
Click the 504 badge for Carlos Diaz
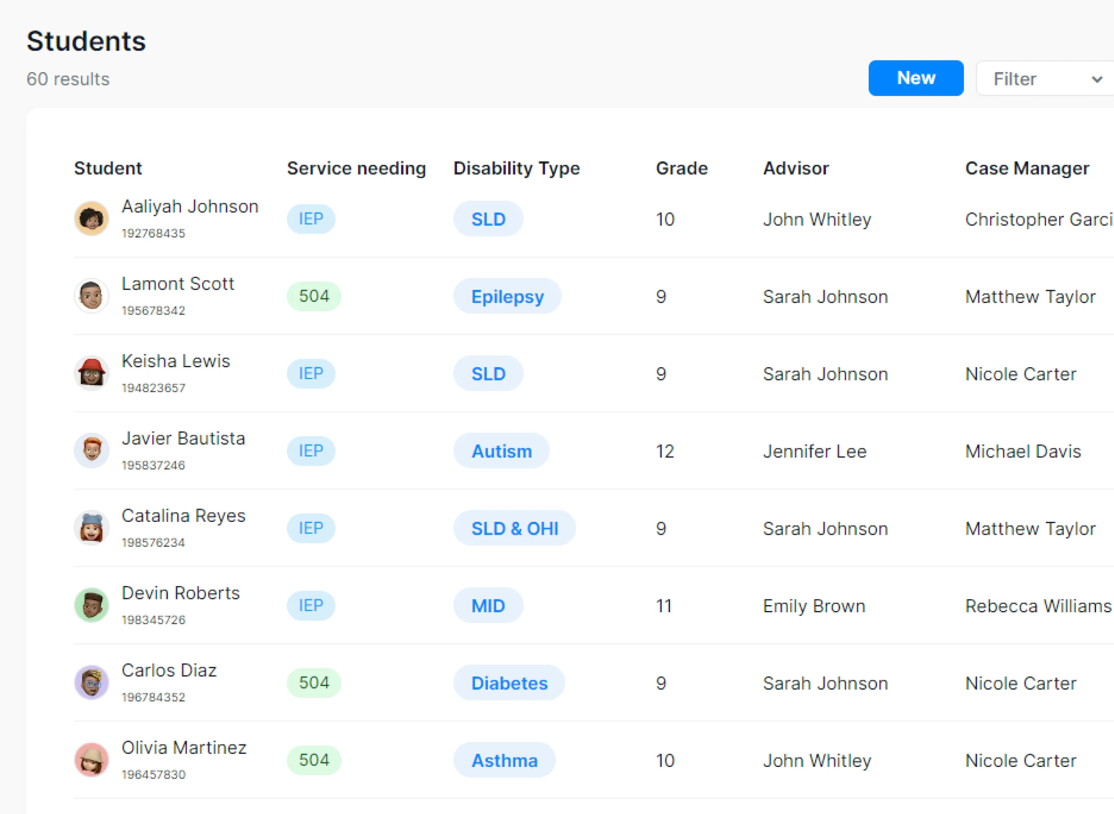click(x=314, y=682)
